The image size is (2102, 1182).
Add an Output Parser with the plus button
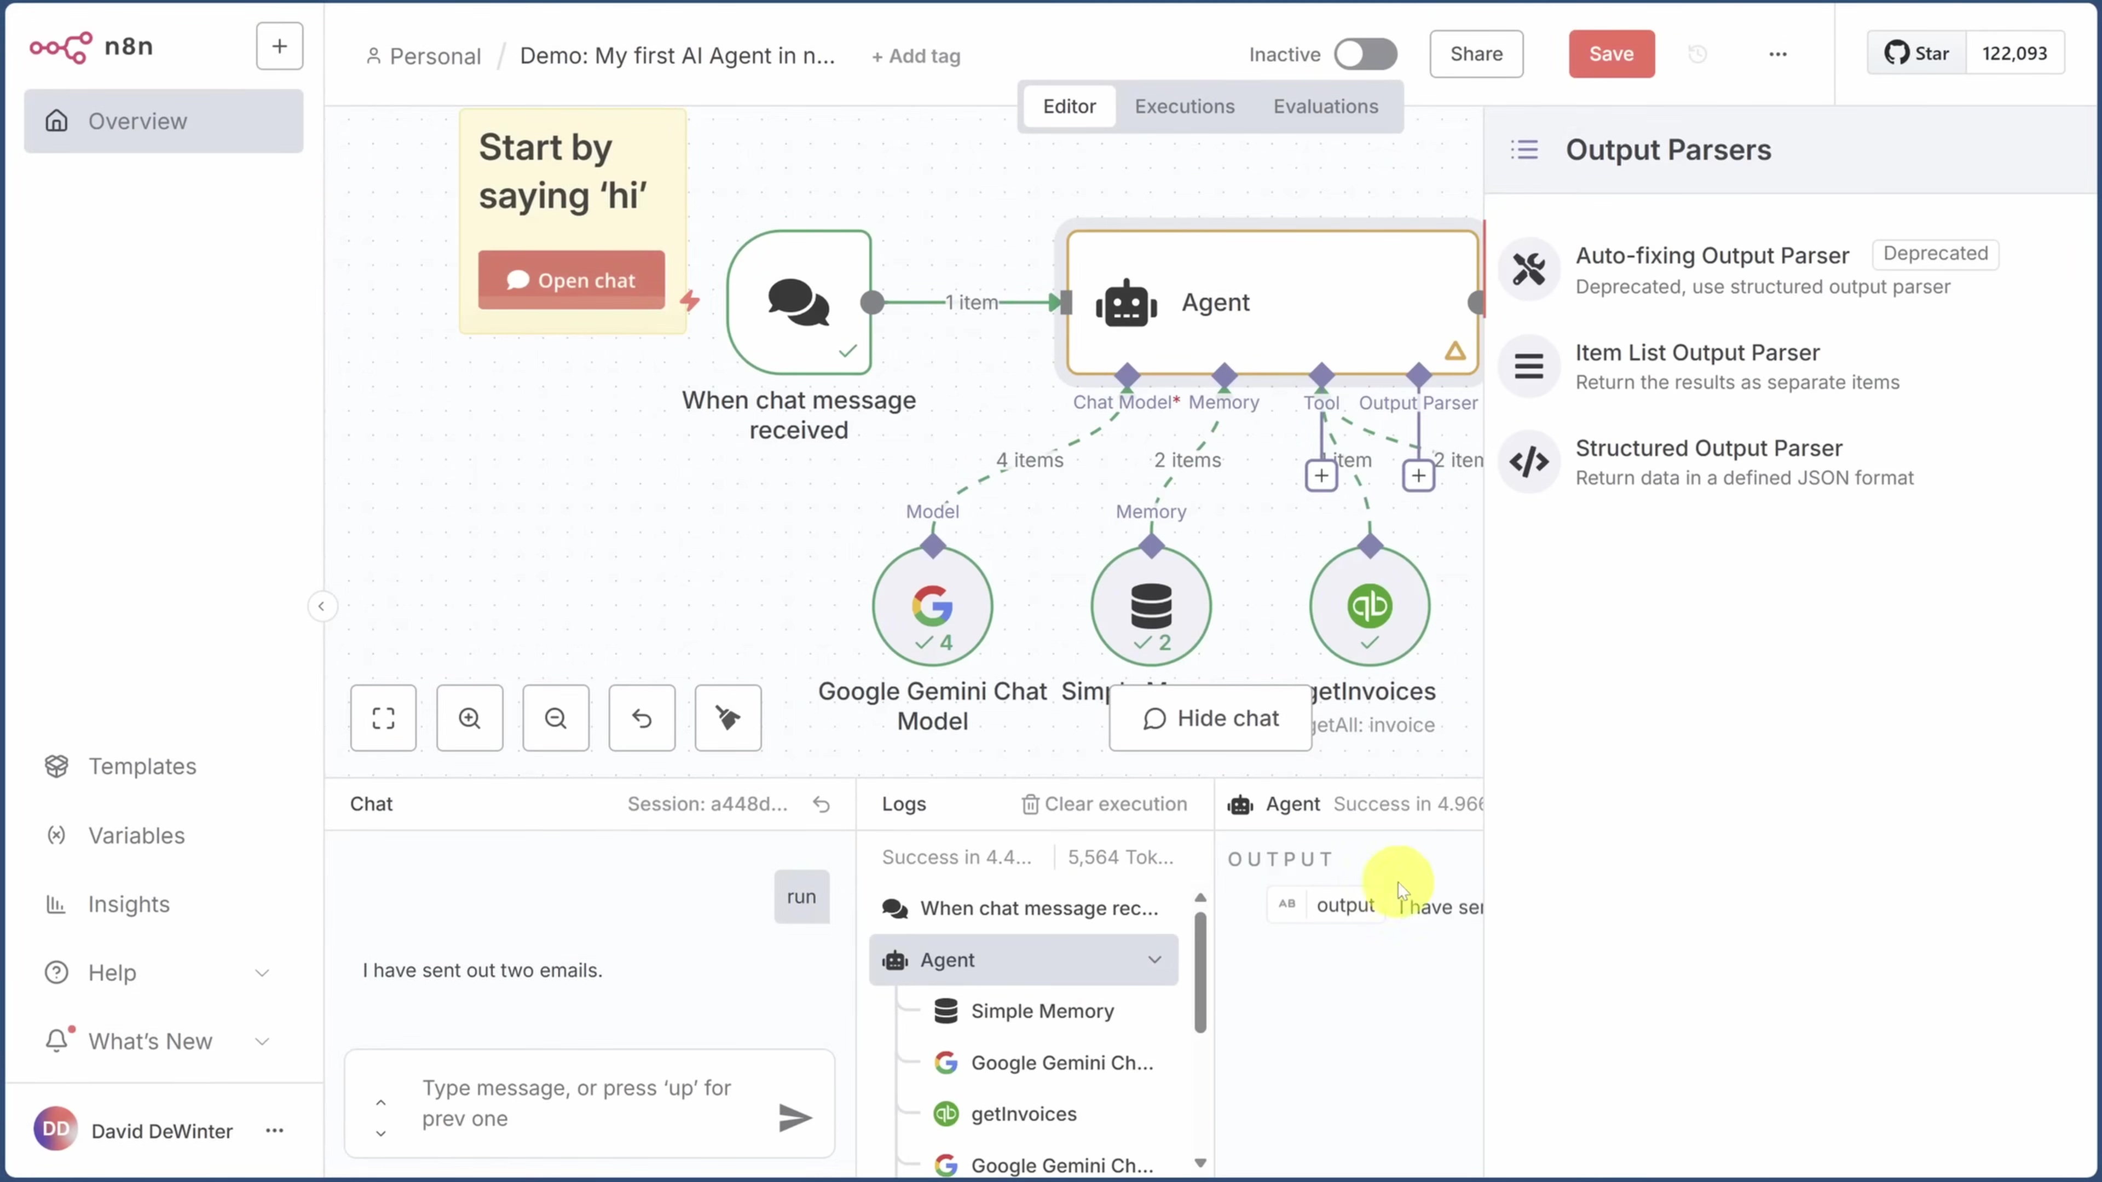click(x=1418, y=476)
